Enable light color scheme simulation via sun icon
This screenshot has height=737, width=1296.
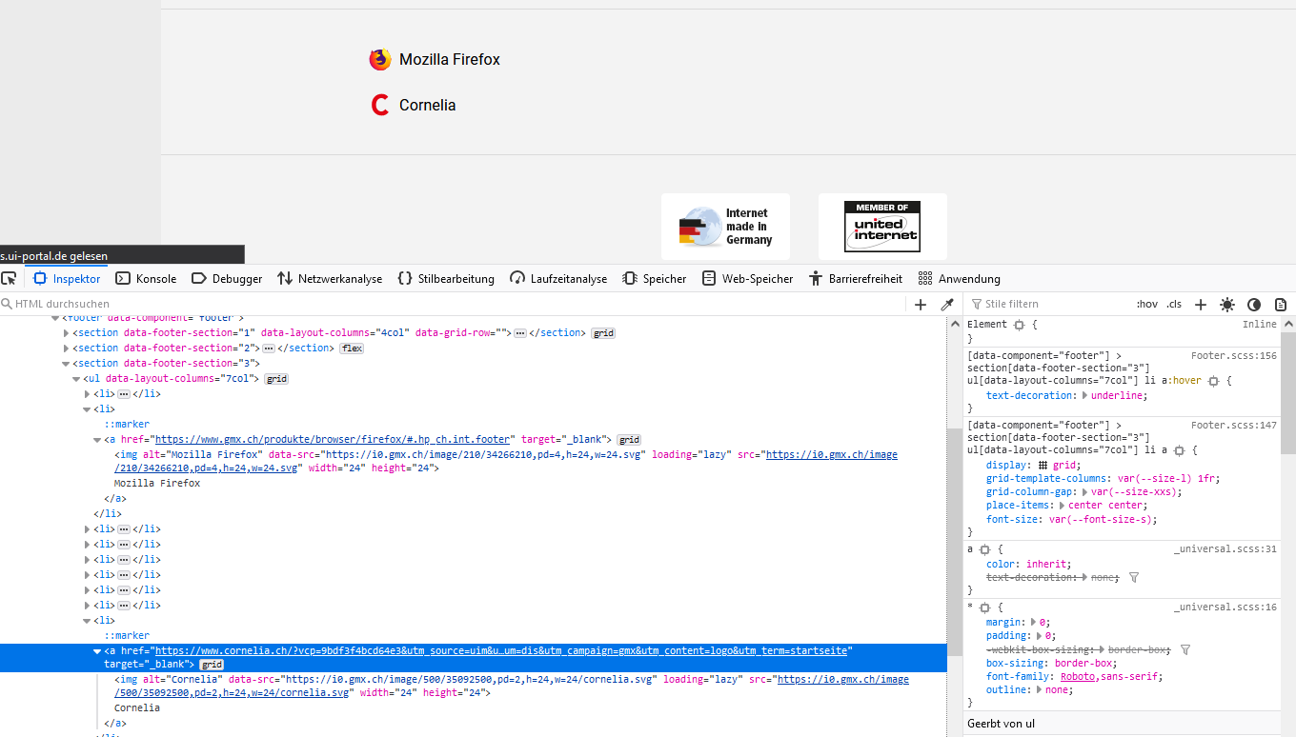tap(1227, 304)
